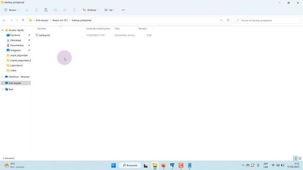Click the OneDrive cloud tray icon
This screenshot has width=303, height=170.
pos(248,165)
